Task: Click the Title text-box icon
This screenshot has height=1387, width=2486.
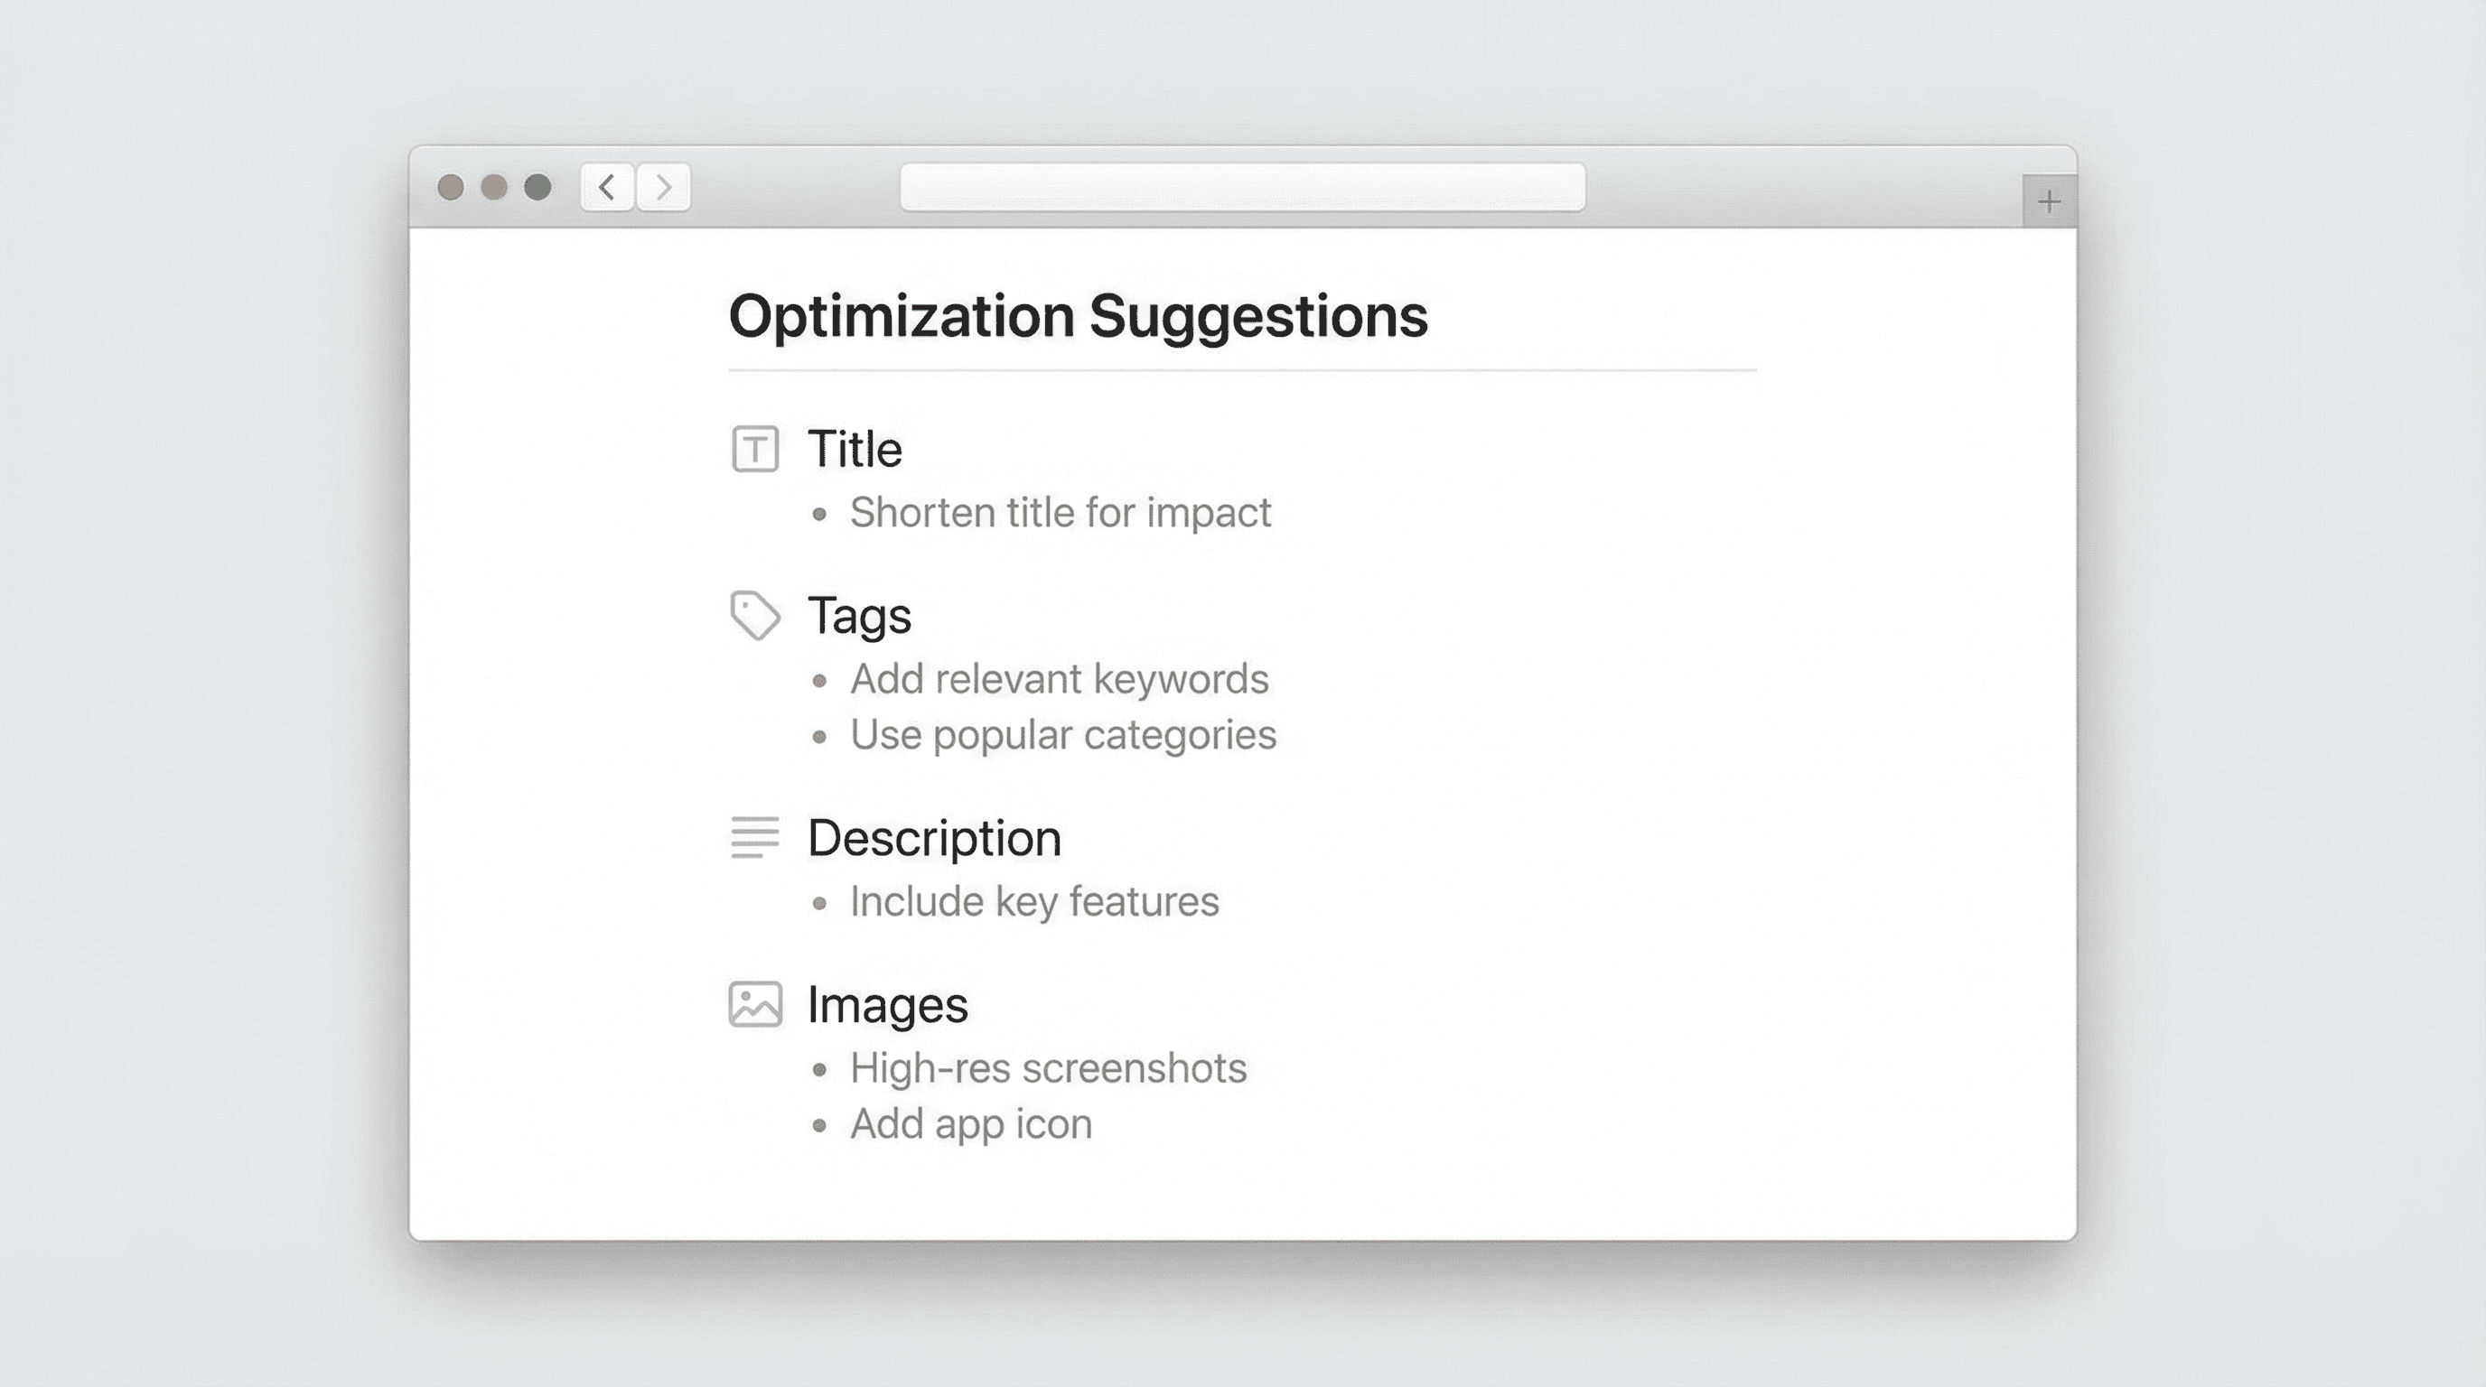Action: [x=754, y=449]
